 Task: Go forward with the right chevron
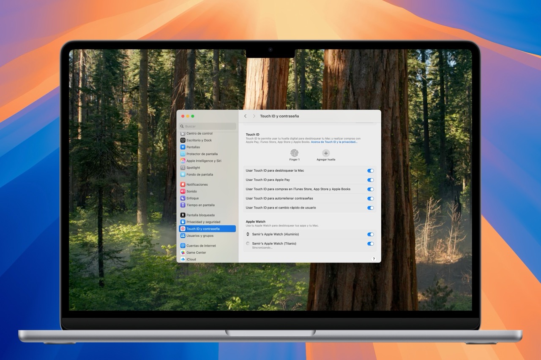coord(254,116)
